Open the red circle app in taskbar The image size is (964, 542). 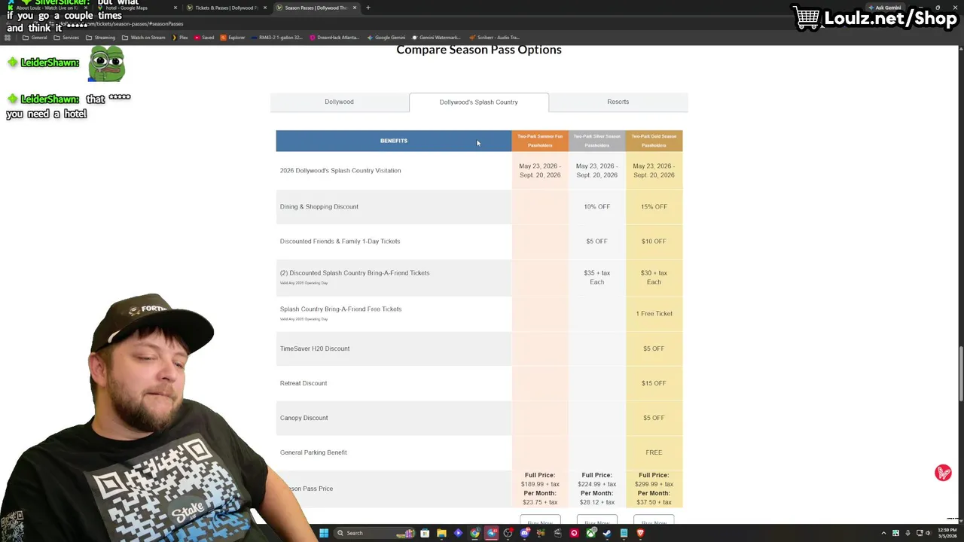[574, 533]
